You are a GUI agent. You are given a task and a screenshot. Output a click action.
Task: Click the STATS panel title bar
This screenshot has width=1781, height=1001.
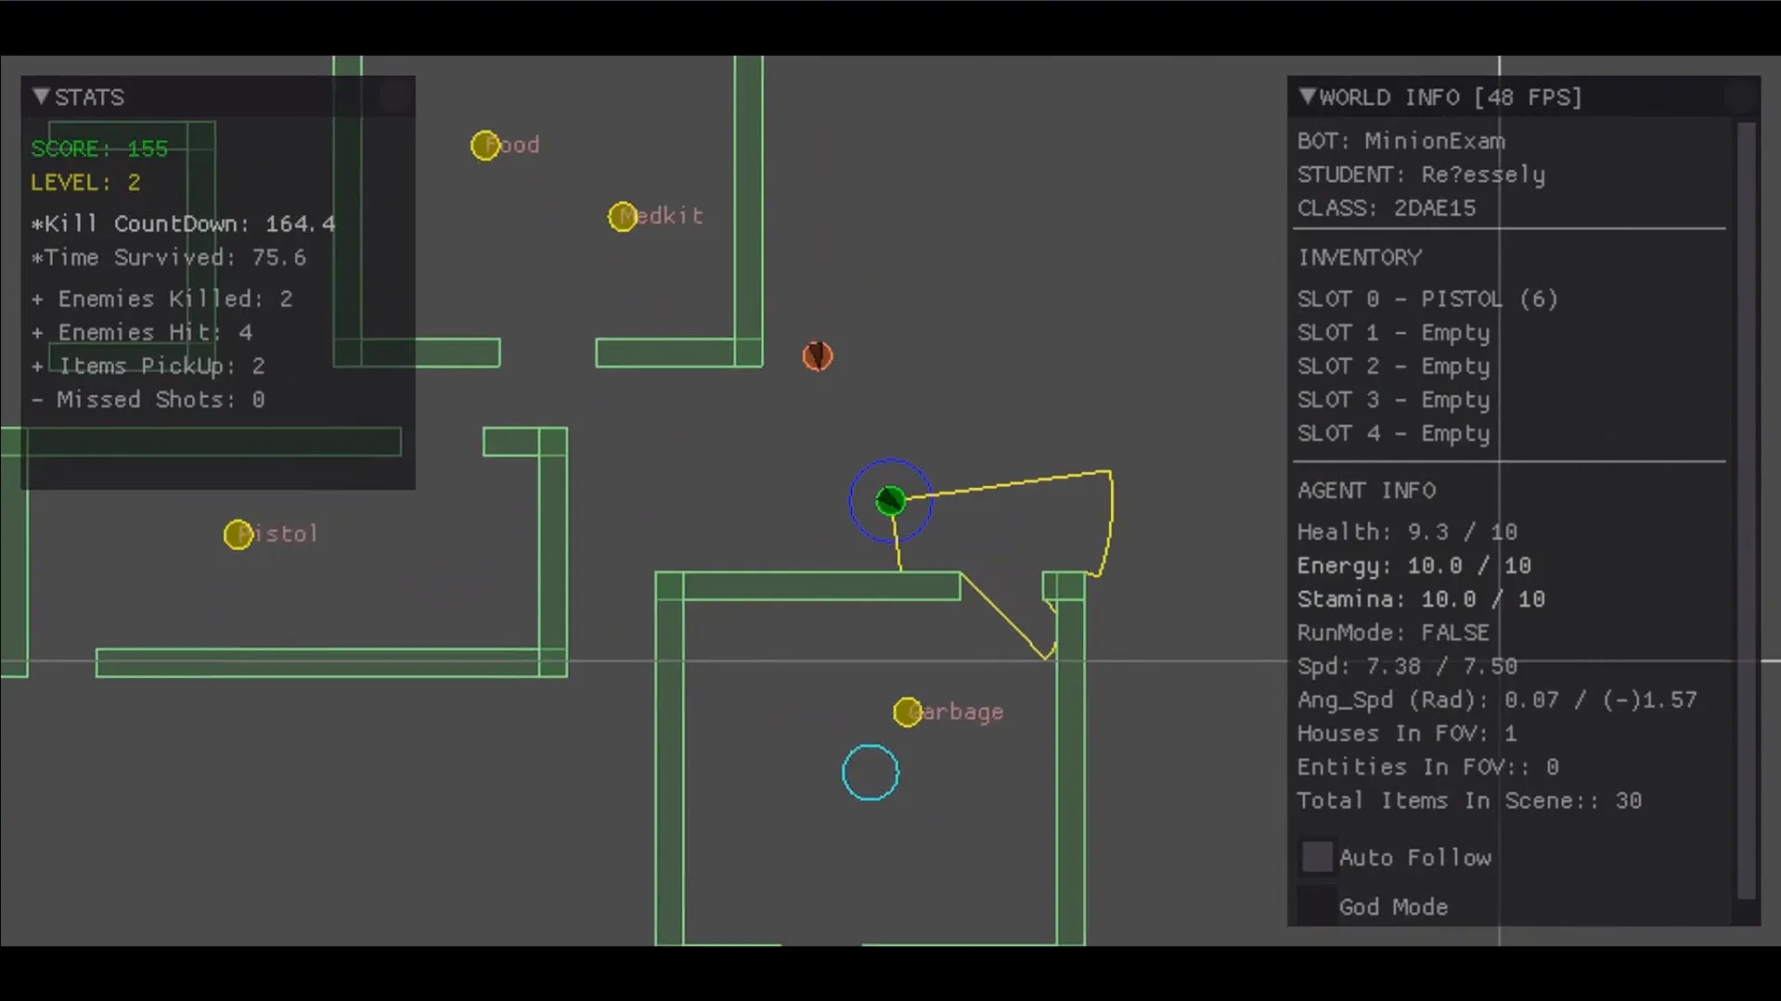click(x=218, y=96)
